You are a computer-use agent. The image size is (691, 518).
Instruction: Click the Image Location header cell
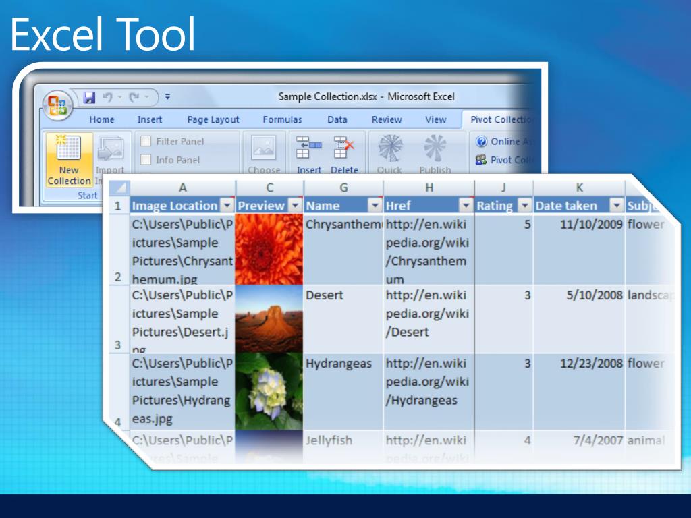click(182, 205)
